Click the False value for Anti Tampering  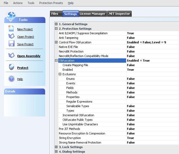[131, 38]
